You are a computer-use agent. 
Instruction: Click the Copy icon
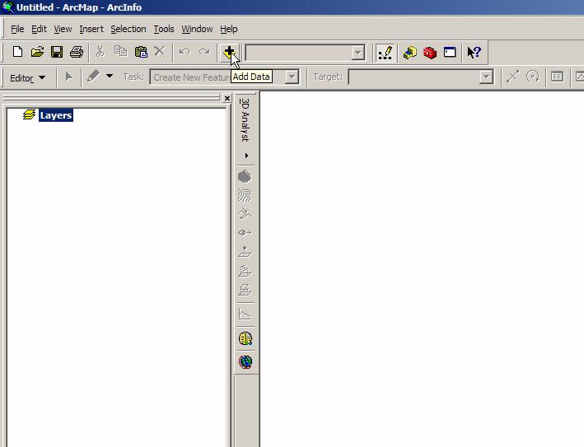click(x=120, y=52)
